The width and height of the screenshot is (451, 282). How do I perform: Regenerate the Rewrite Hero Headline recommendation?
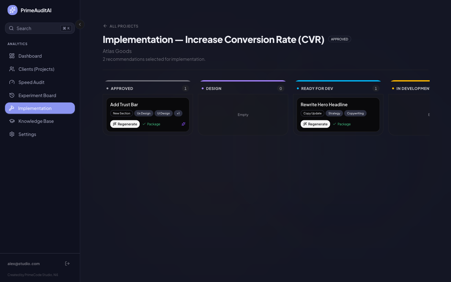(315, 124)
